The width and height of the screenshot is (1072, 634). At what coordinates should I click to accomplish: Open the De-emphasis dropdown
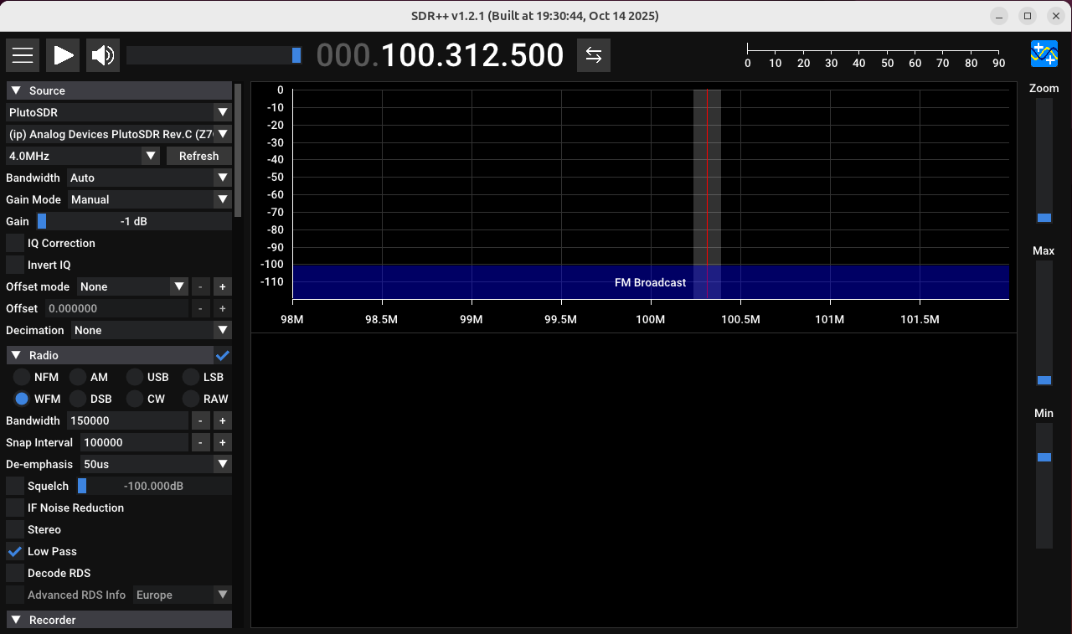[x=155, y=463]
